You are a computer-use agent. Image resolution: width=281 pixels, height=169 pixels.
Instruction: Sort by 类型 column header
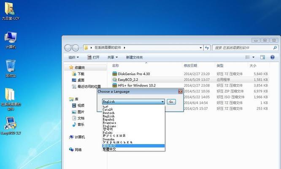tap(220, 65)
